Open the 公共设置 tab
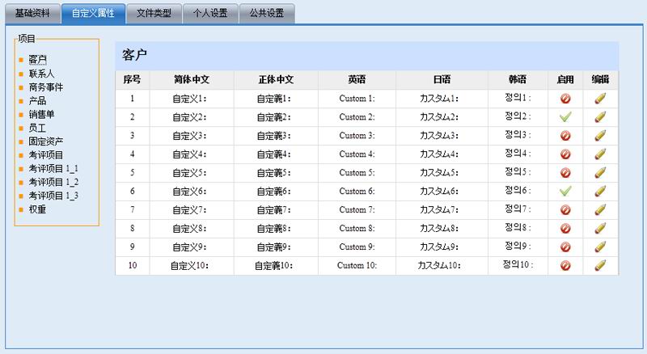 click(267, 14)
